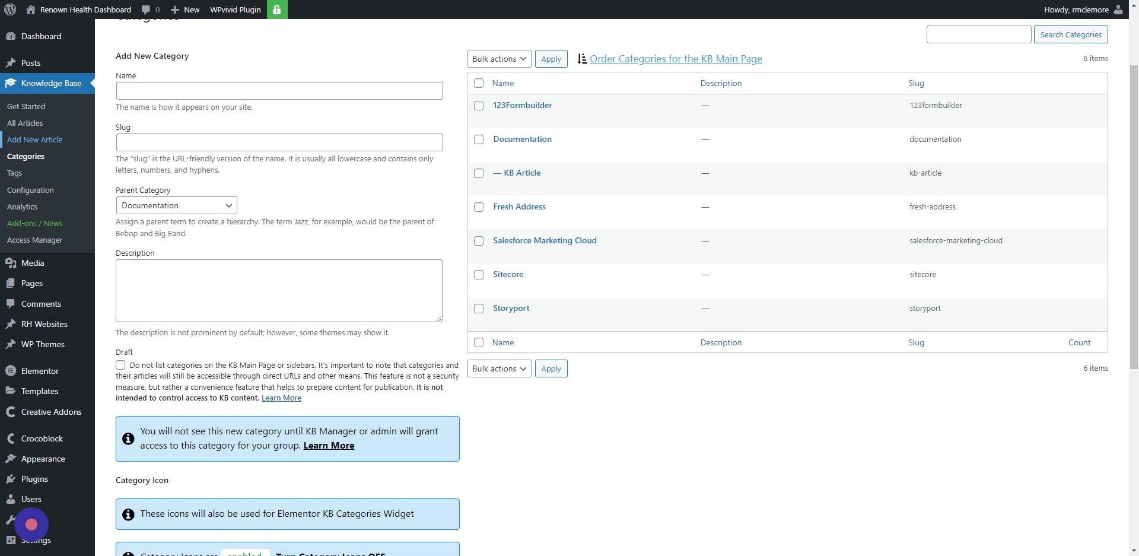Open the bottom Bulk actions dropdown
Image resolution: width=1139 pixels, height=556 pixels.
pos(499,368)
